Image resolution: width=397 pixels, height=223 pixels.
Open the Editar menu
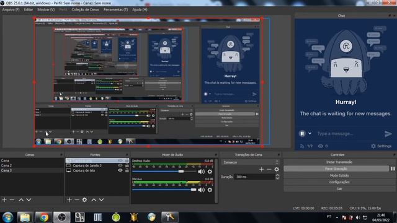pos(29,10)
